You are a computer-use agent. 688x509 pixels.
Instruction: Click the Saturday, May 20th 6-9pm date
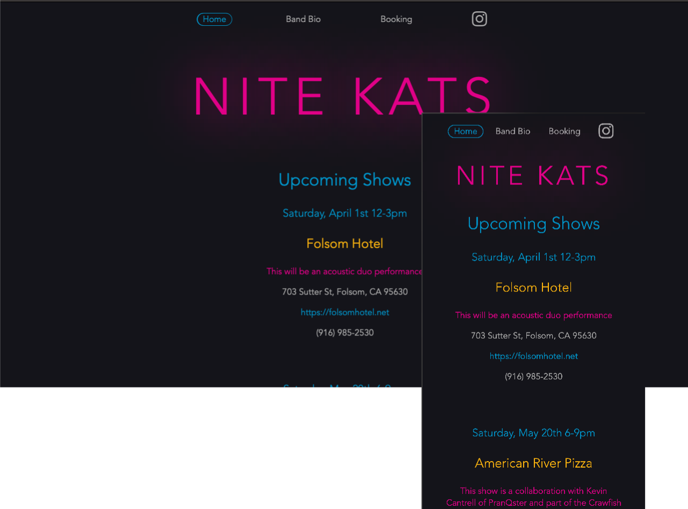[x=533, y=433]
